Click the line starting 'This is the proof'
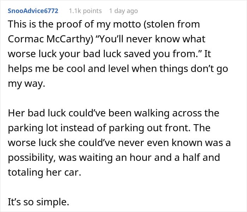 click(x=104, y=24)
